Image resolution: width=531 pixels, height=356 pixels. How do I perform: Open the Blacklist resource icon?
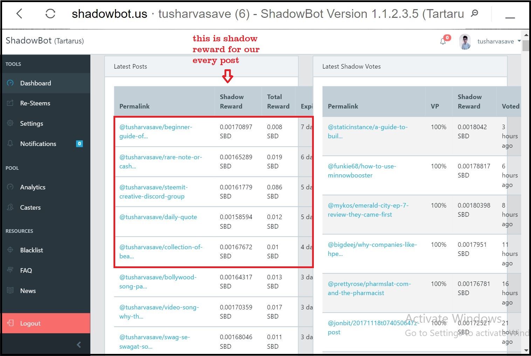10,250
